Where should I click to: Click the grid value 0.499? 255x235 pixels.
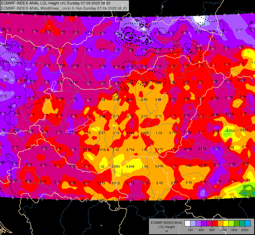click(x=60, y=99)
